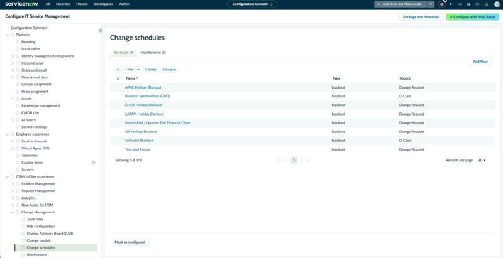Open Month-End / Quarter-End Financial Close

click(158, 123)
